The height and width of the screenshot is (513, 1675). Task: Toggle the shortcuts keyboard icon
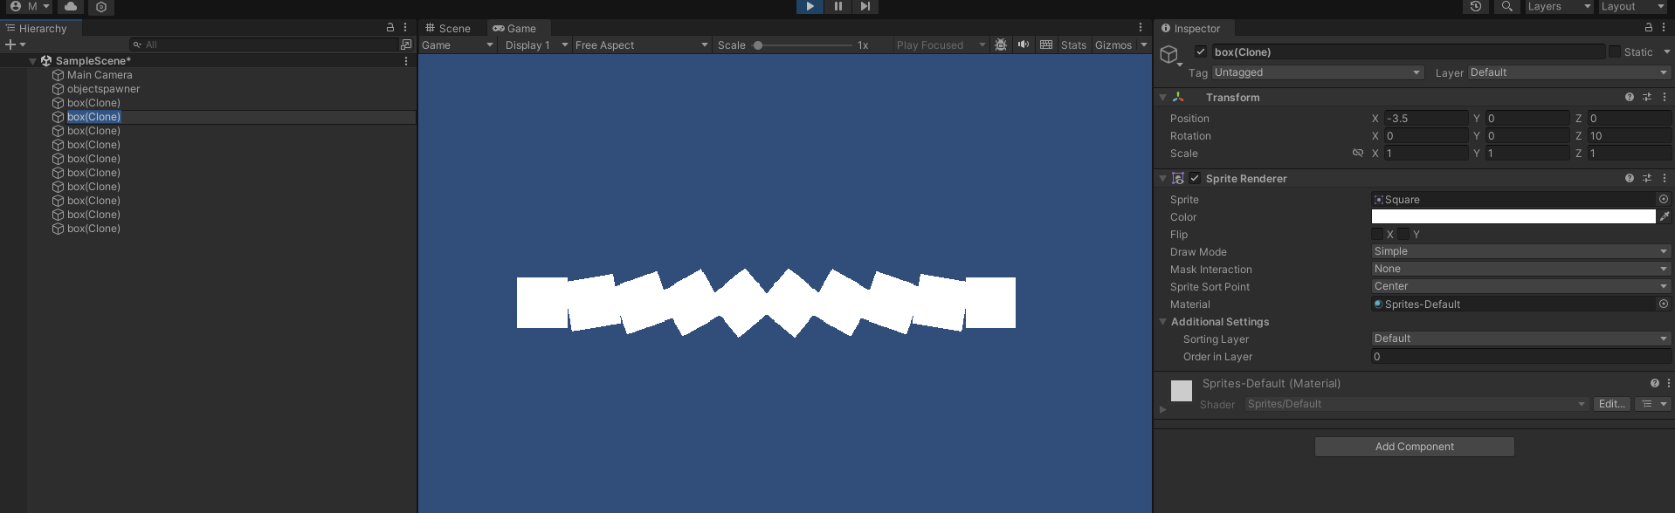tap(1046, 44)
